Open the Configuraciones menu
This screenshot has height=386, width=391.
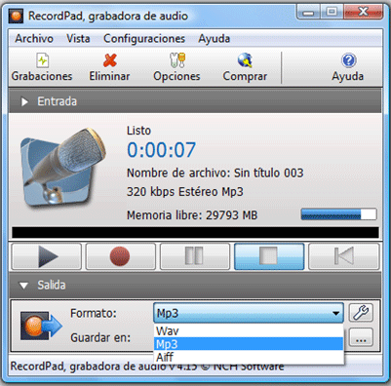(144, 39)
